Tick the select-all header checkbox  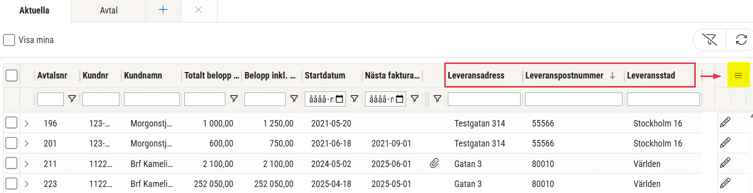[11, 75]
